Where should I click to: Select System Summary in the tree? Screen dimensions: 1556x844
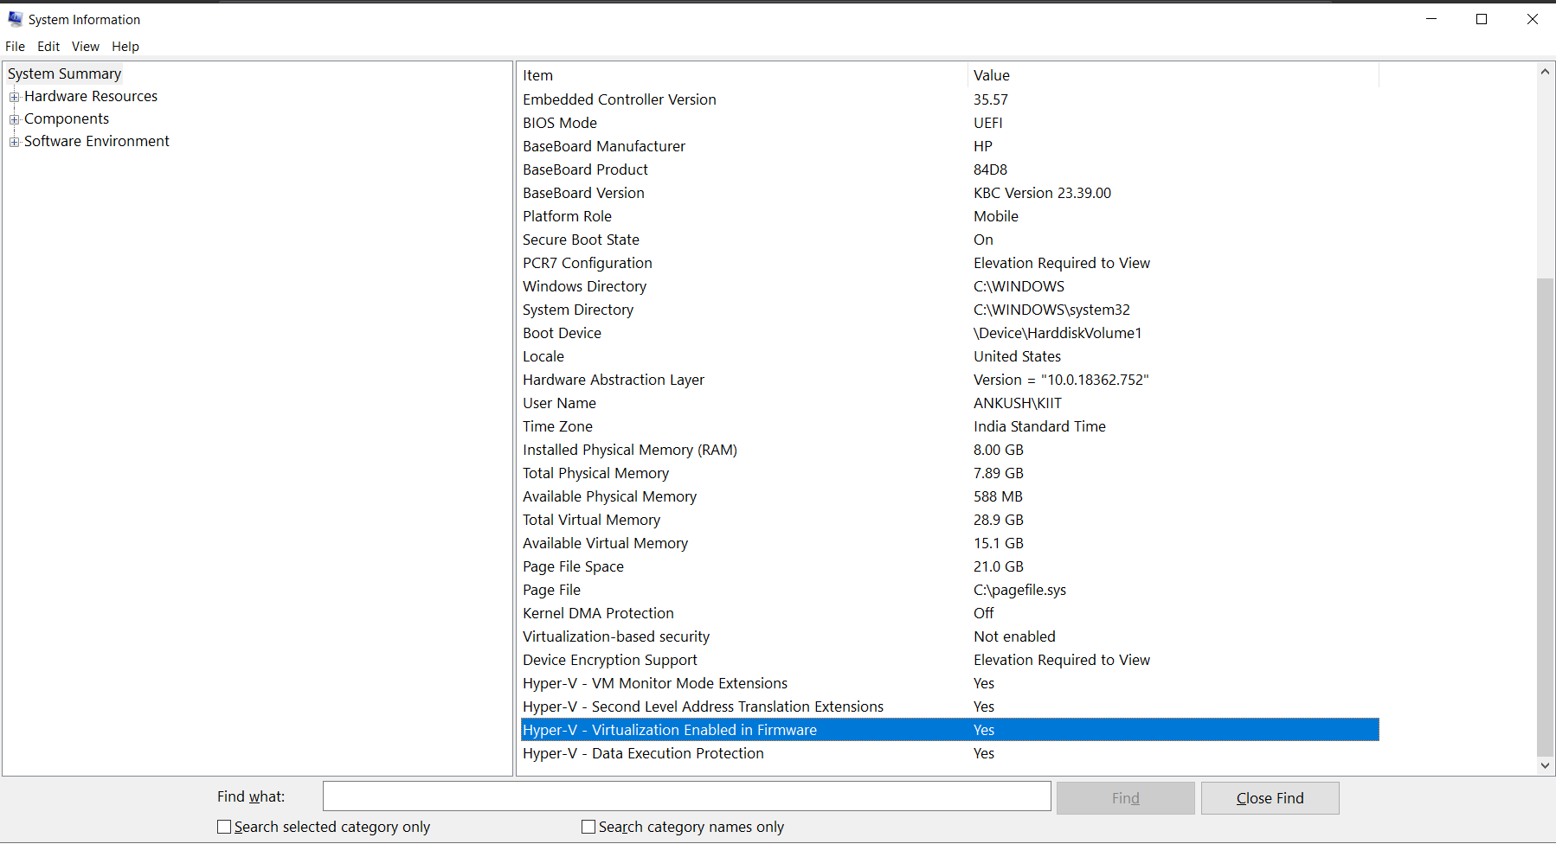pos(64,74)
